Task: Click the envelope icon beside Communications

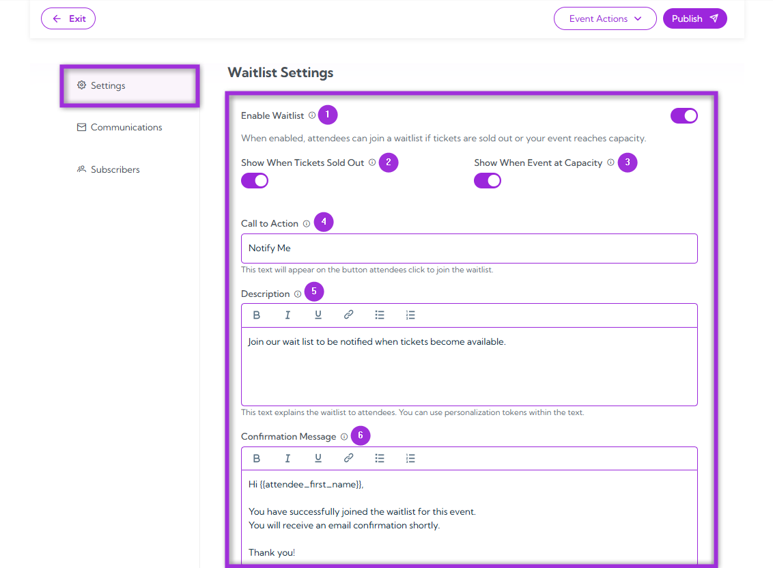Action: 82,127
